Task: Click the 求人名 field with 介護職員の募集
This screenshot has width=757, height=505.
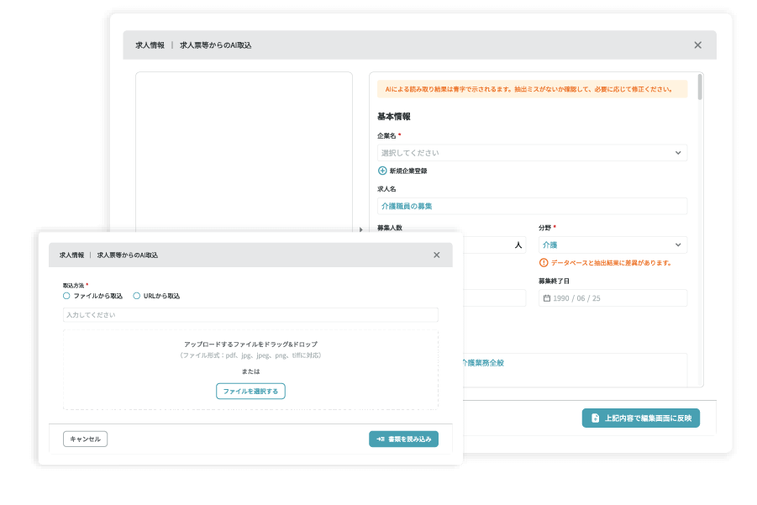Action: [x=532, y=206]
